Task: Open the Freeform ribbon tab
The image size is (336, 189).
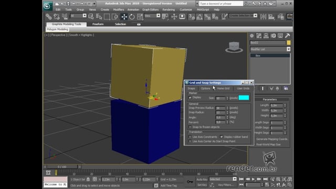Action: (x=98, y=24)
